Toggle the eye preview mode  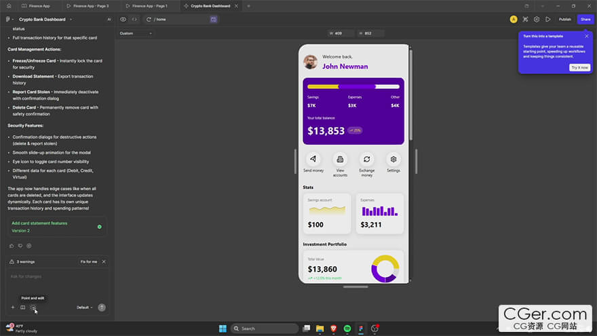(123, 19)
